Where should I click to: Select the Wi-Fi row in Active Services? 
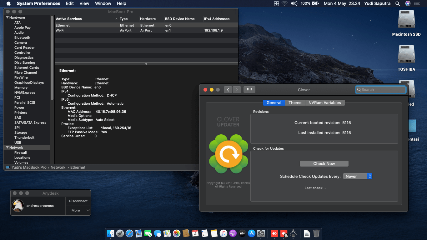pos(146,30)
